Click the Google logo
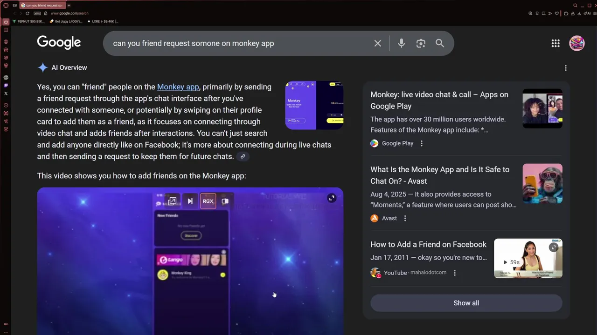The image size is (597, 335). (x=59, y=42)
